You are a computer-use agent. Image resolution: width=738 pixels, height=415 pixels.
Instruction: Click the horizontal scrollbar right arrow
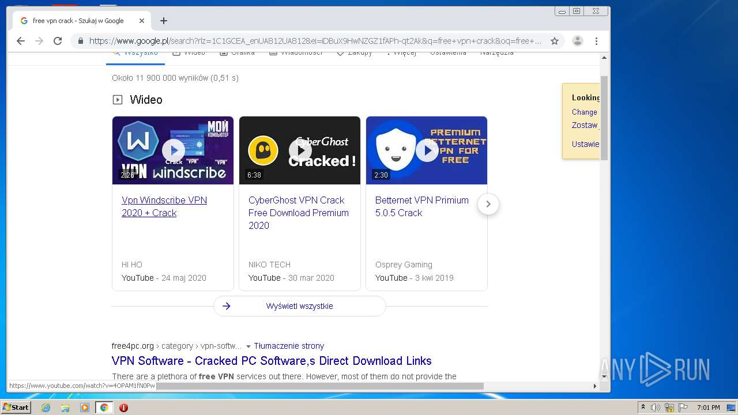(595, 386)
